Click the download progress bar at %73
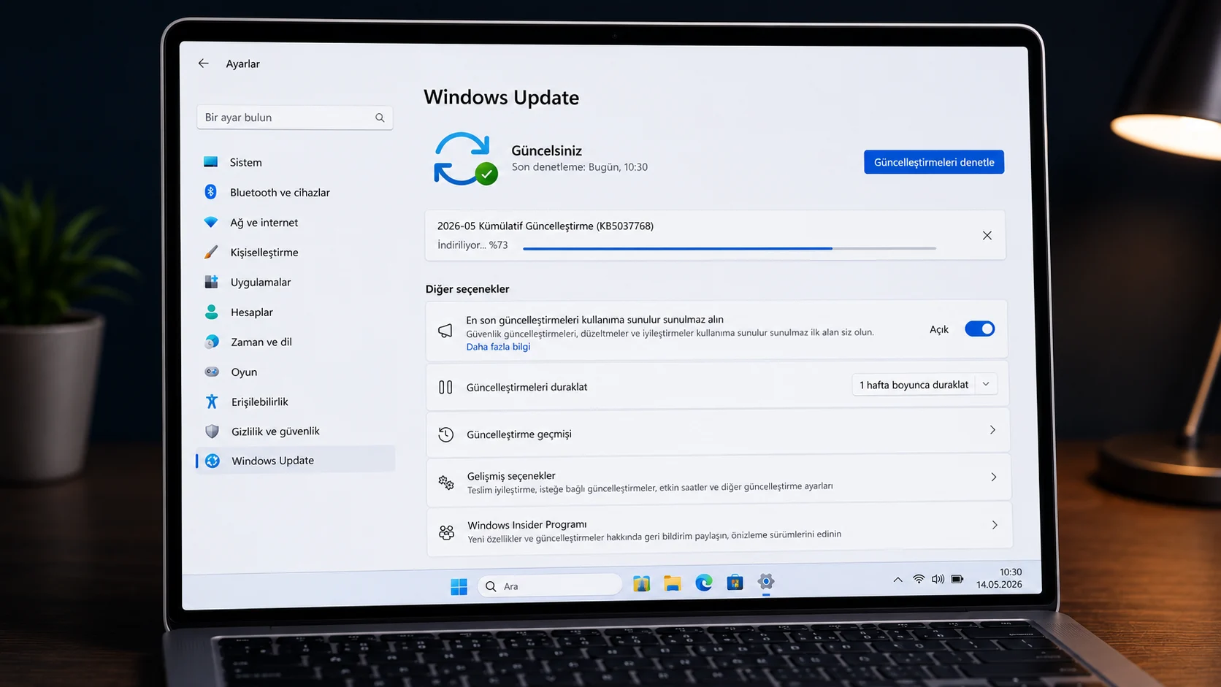This screenshot has height=687, width=1221. click(730, 248)
